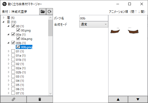Image resolution: width=148 pixels, height=103 pixels.
Task: Check the 02b (1) checkbox
Action: [13, 72]
